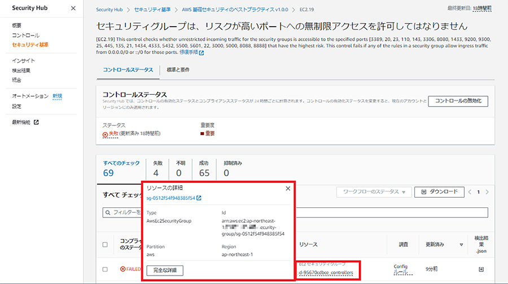Click Security Hub breadcrumb link
The width and height of the screenshot is (508, 284).
click(109, 10)
